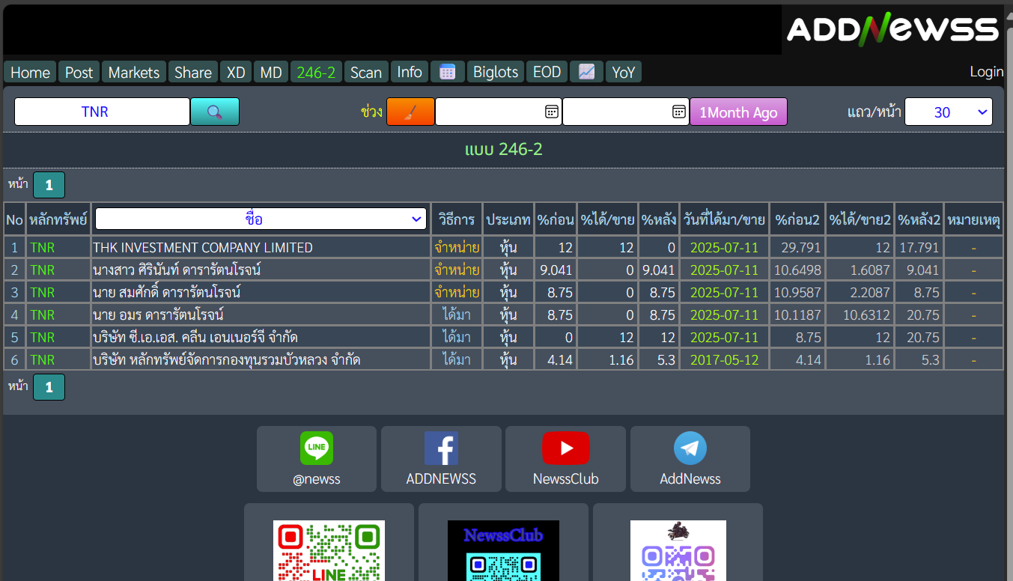This screenshot has height=581, width=1013.
Task: Open the Share menu item
Action: click(x=193, y=72)
